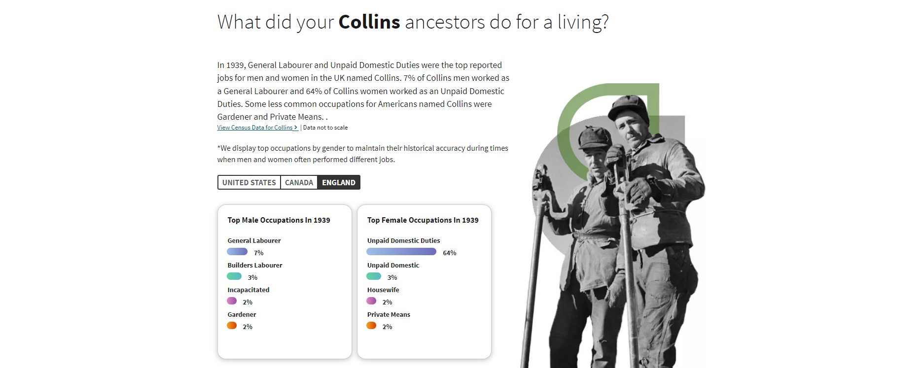Select the purple Housewife bar
This screenshot has width=923, height=368.
click(371, 301)
